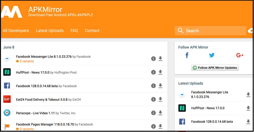254x132 pixels.
Task: Show info for HuffPost - News 17.0.0
Action: [x=153, y=72]
